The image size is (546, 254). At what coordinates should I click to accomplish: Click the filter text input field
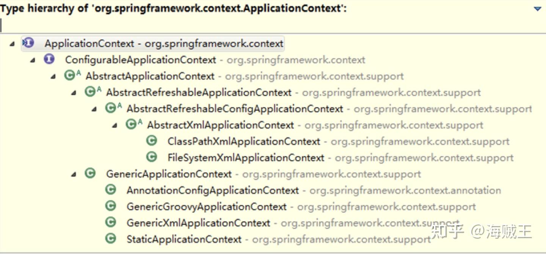point(265,25)
